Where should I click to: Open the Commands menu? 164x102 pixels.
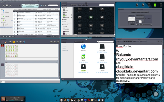(27, 1)
